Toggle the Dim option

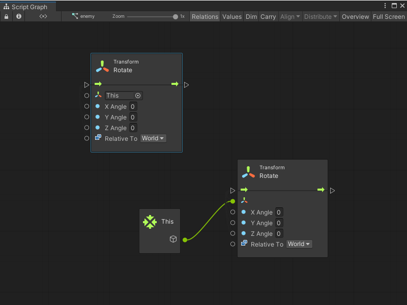[x=251, y=16]
